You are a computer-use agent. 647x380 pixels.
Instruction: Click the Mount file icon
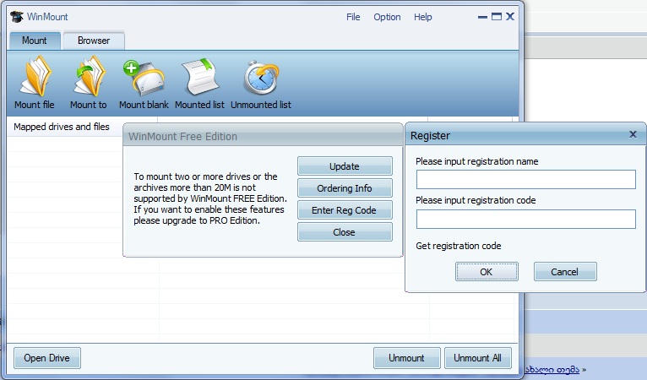coord(35,77)
